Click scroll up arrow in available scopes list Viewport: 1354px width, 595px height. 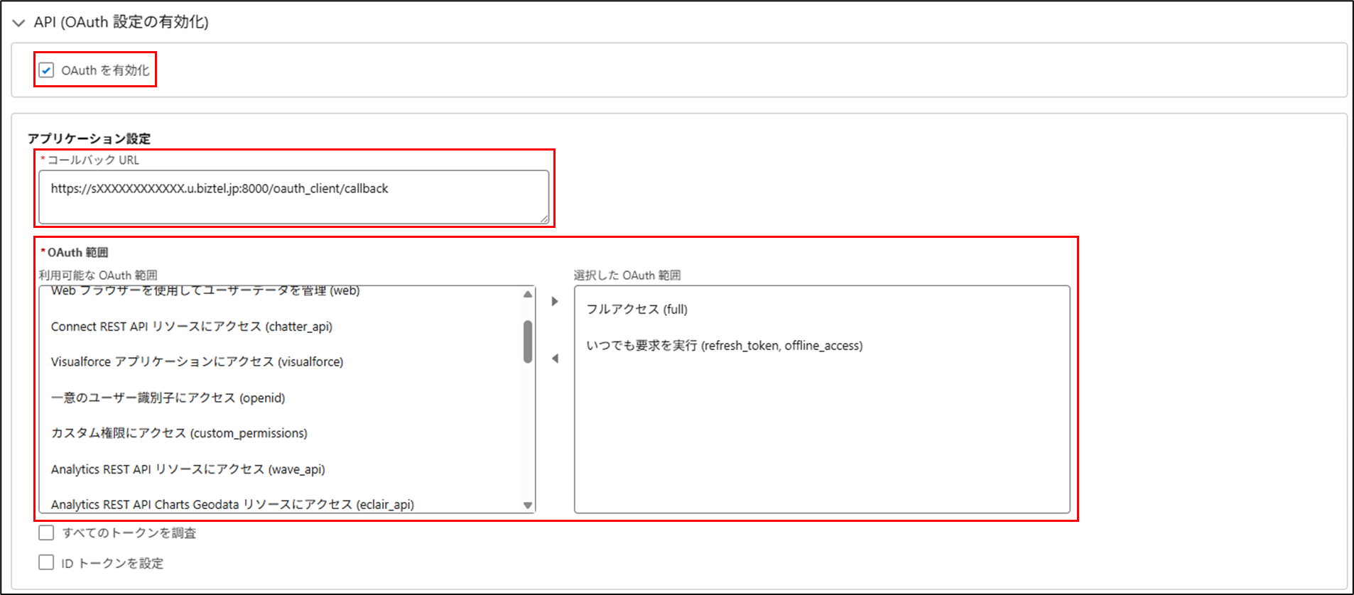pos(528,294)
